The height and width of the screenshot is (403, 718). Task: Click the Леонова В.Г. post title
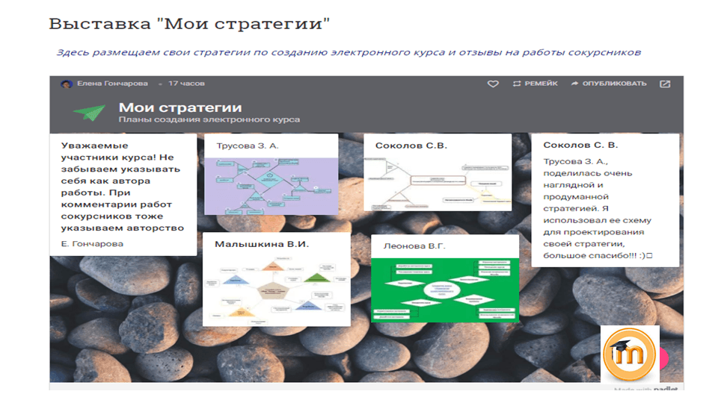[x=414, y=246]
